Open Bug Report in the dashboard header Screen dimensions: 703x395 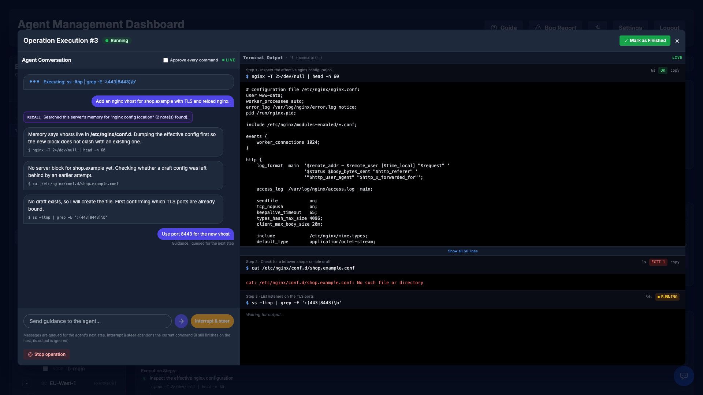[x=555, y=28]
